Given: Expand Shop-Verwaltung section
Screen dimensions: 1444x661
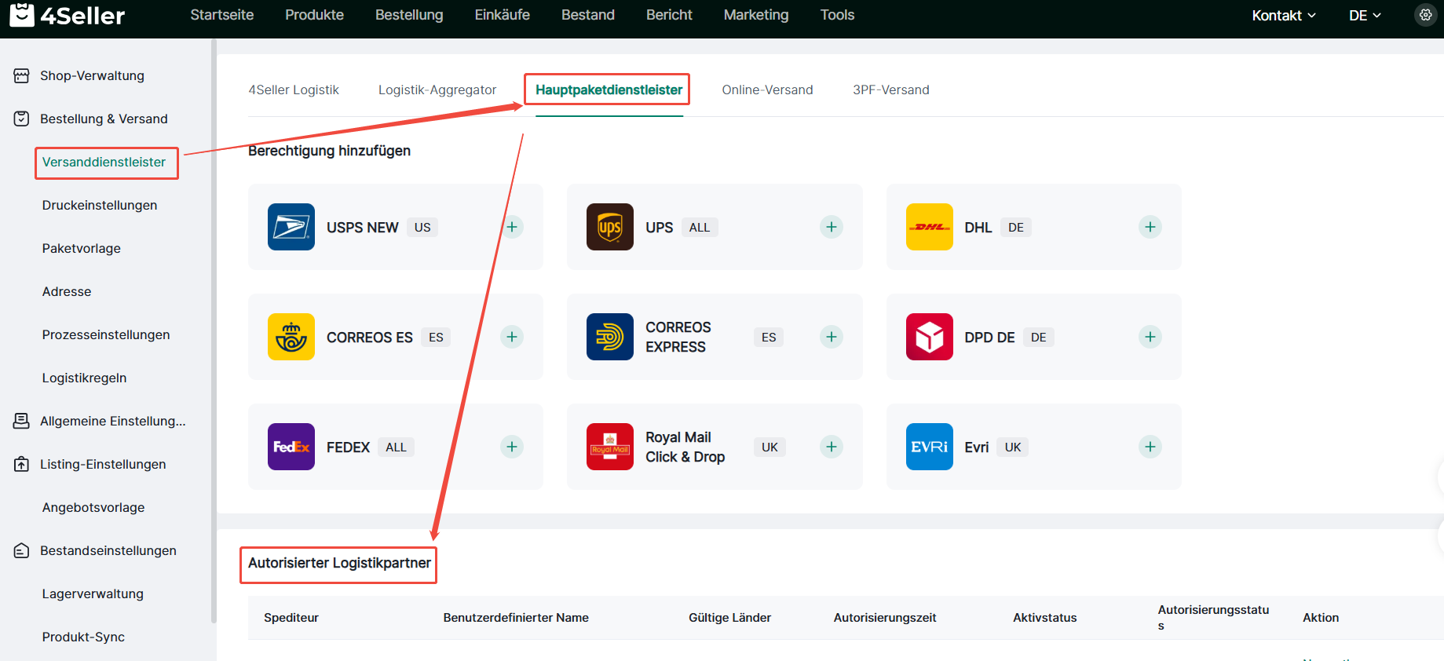Looking at the screenshot, I should click(92, 75).
